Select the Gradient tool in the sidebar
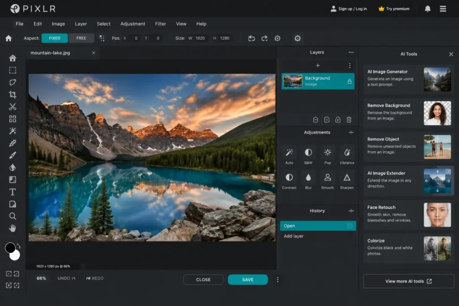459x306 pixels. click(13, 180)
